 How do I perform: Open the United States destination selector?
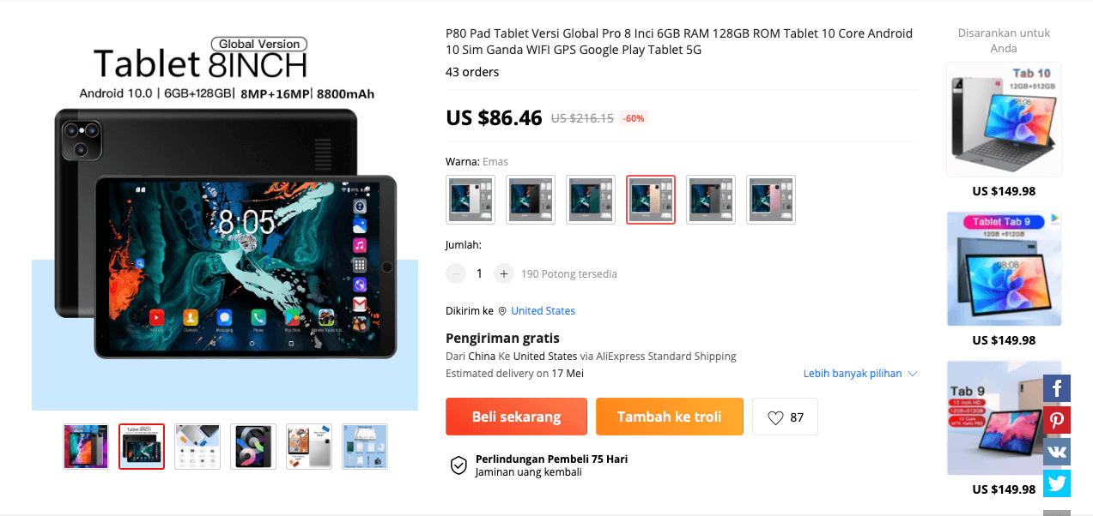click(x=543, y=311)
